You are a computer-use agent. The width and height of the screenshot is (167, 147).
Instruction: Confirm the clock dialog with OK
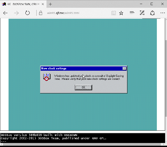coord(83,88)
